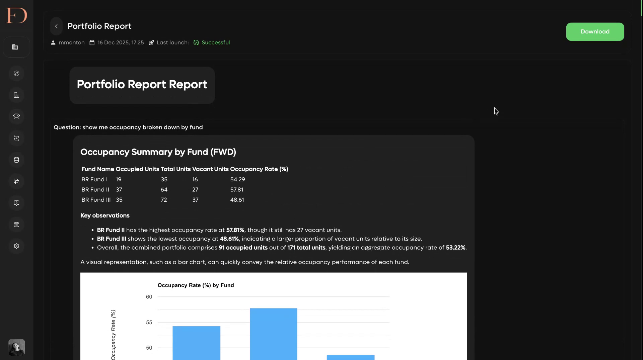Open the workflow arrows sidebar icon
Image resolution: width=643 pixels, height=360 pixels.
[16, 138]
